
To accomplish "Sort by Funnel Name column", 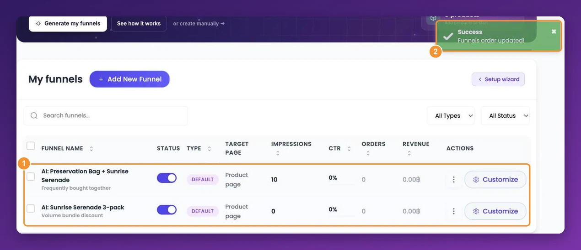I will (x=91, y=149).
